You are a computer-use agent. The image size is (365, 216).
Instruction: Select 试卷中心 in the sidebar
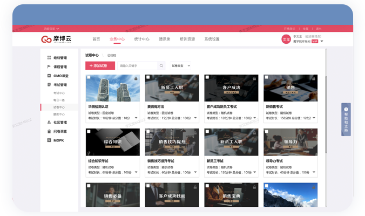coord(59,107)
